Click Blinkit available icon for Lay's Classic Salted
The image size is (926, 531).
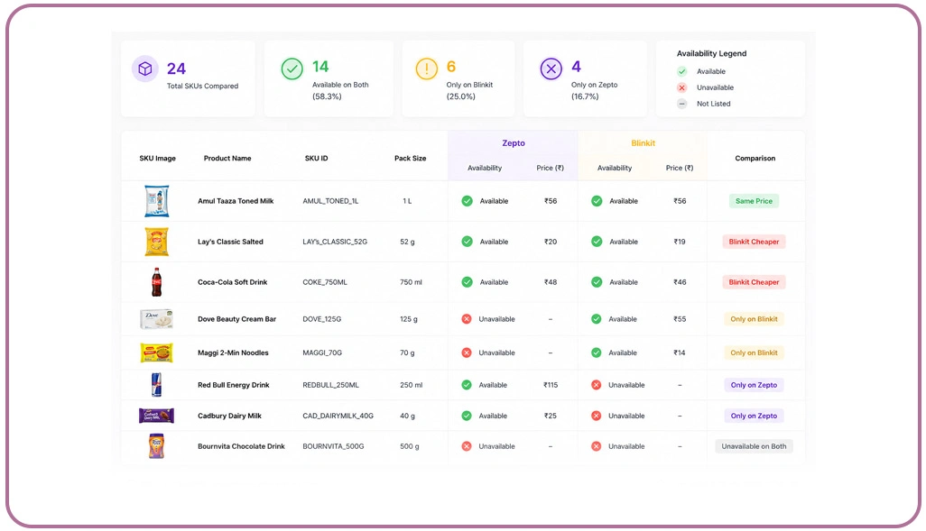click(x=597, y=242)
